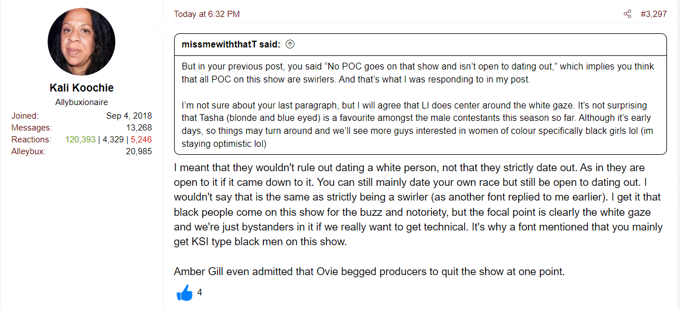Click the 'Alleybux:' label in user stats
680x309 pixels.
[x=28, y=151]
